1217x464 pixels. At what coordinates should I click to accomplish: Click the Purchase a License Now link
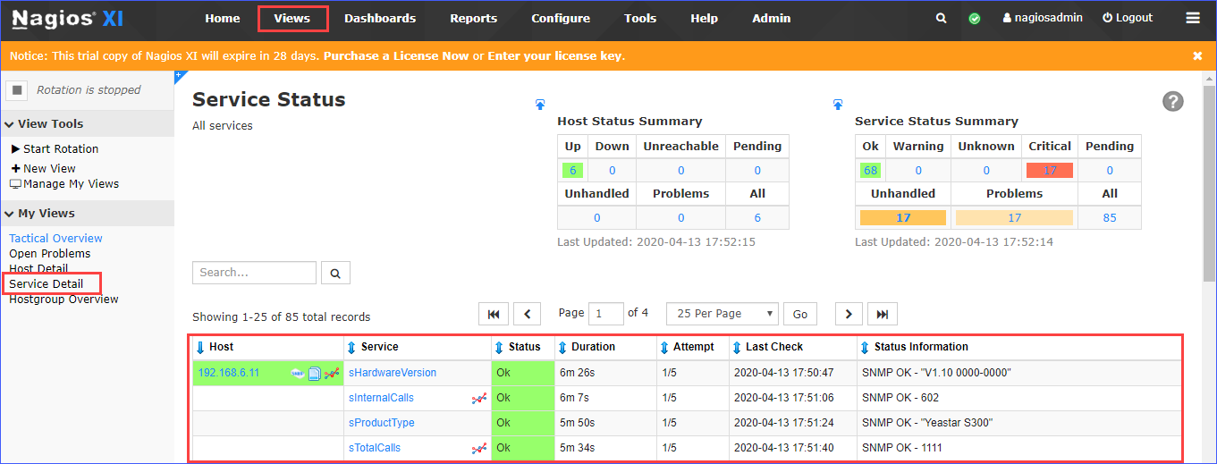click(x=396, y=55)
